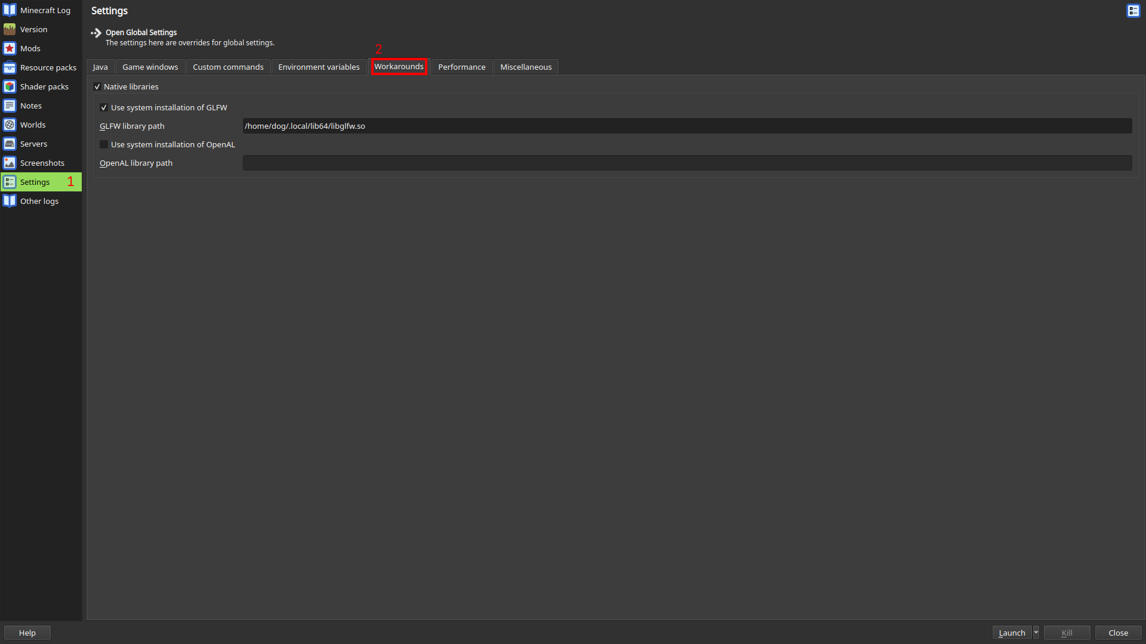The image size is (1146, 644).
Task: Select the Version icon in sidebar
Action: [x=10, y=29]
